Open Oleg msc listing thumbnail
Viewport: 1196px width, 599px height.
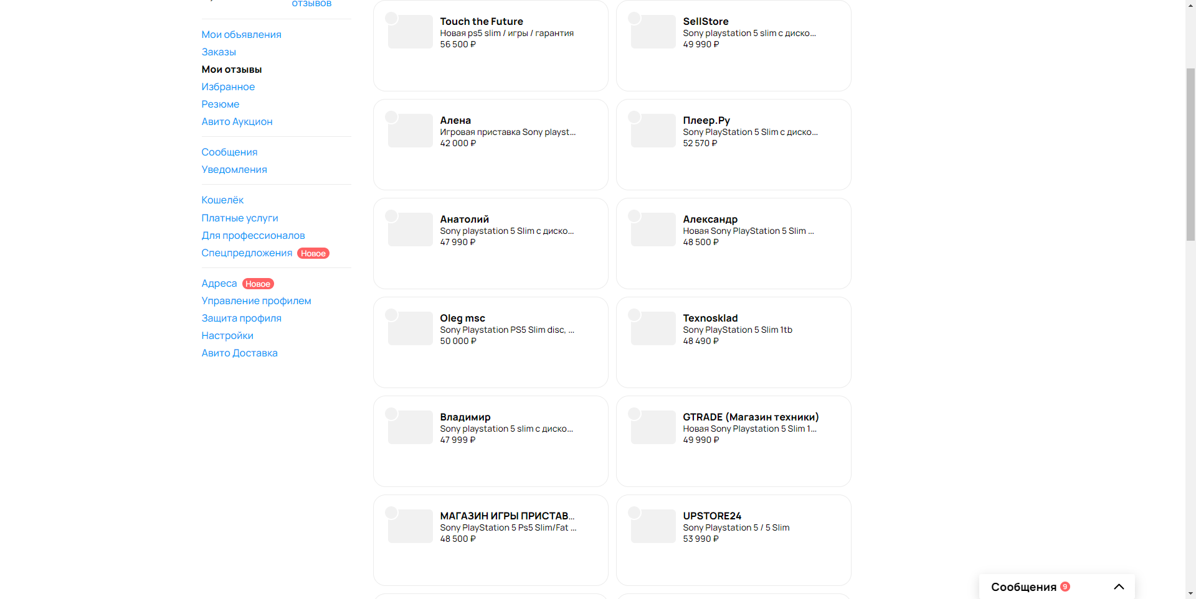point(411,328)
